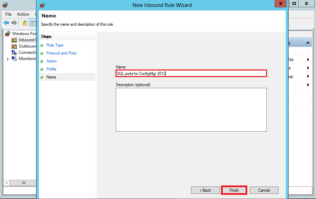Click the Windows Firewall root node icon
This screenshot has height=199, width=316.
[x=8, y=34]
